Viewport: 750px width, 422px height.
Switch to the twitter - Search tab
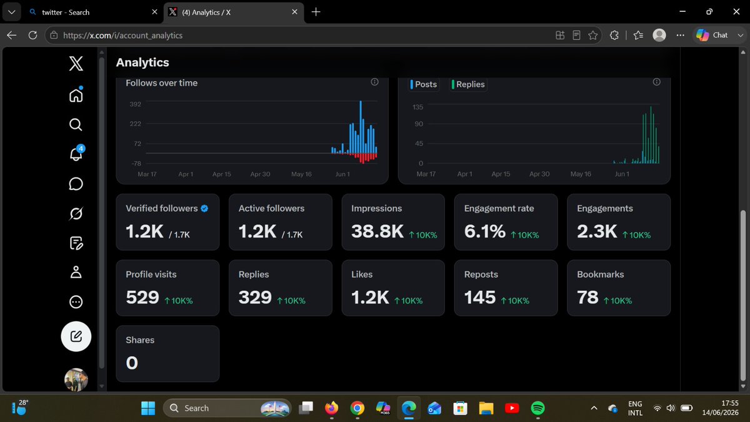tap(92, 12)
